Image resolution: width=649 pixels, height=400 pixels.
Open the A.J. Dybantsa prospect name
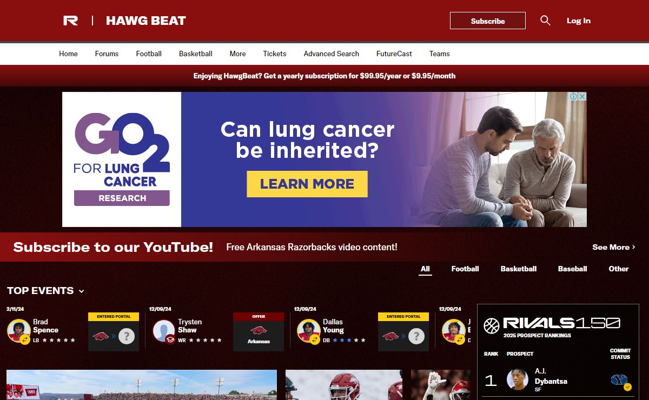coord(551,377)
